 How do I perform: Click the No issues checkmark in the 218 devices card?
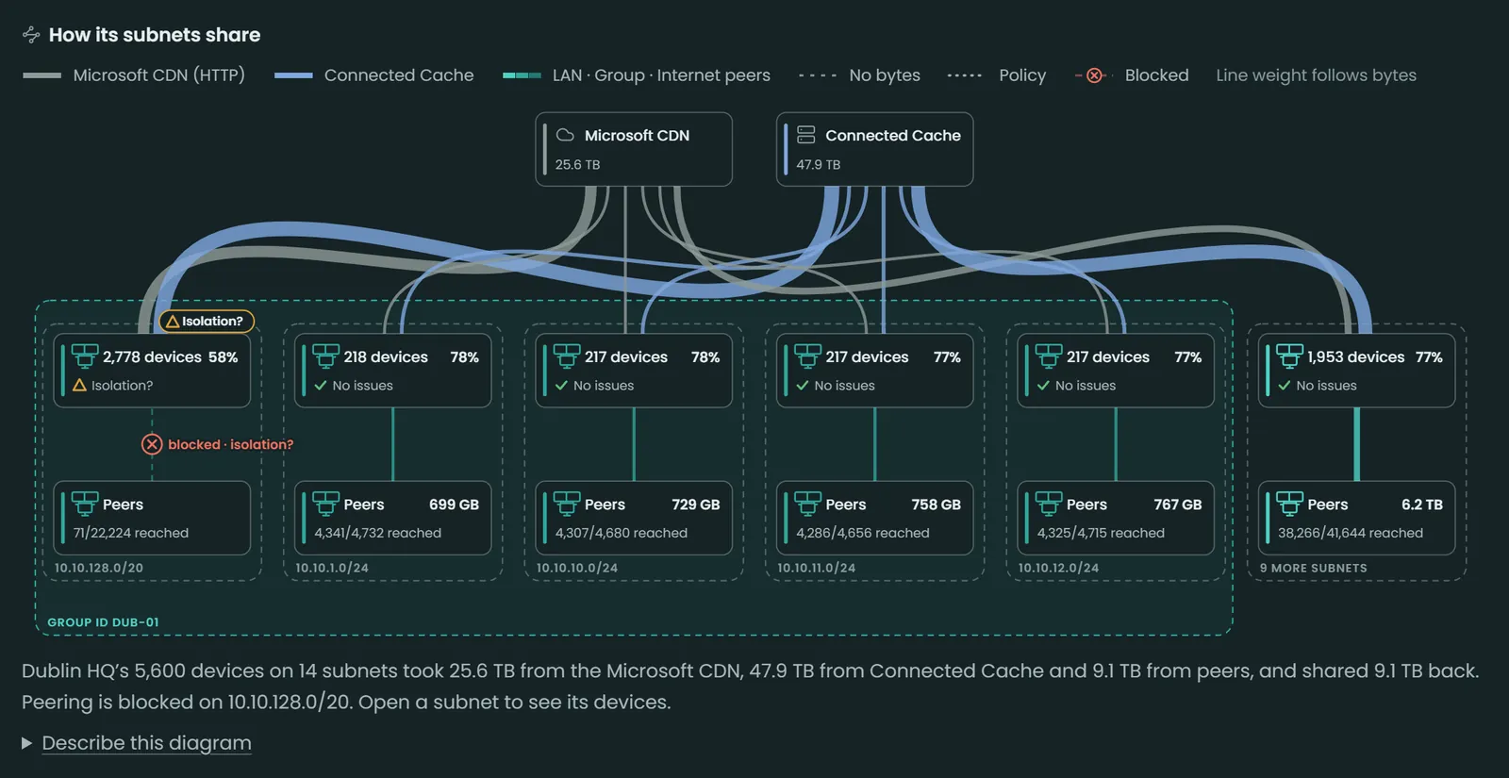click(321, 386)
